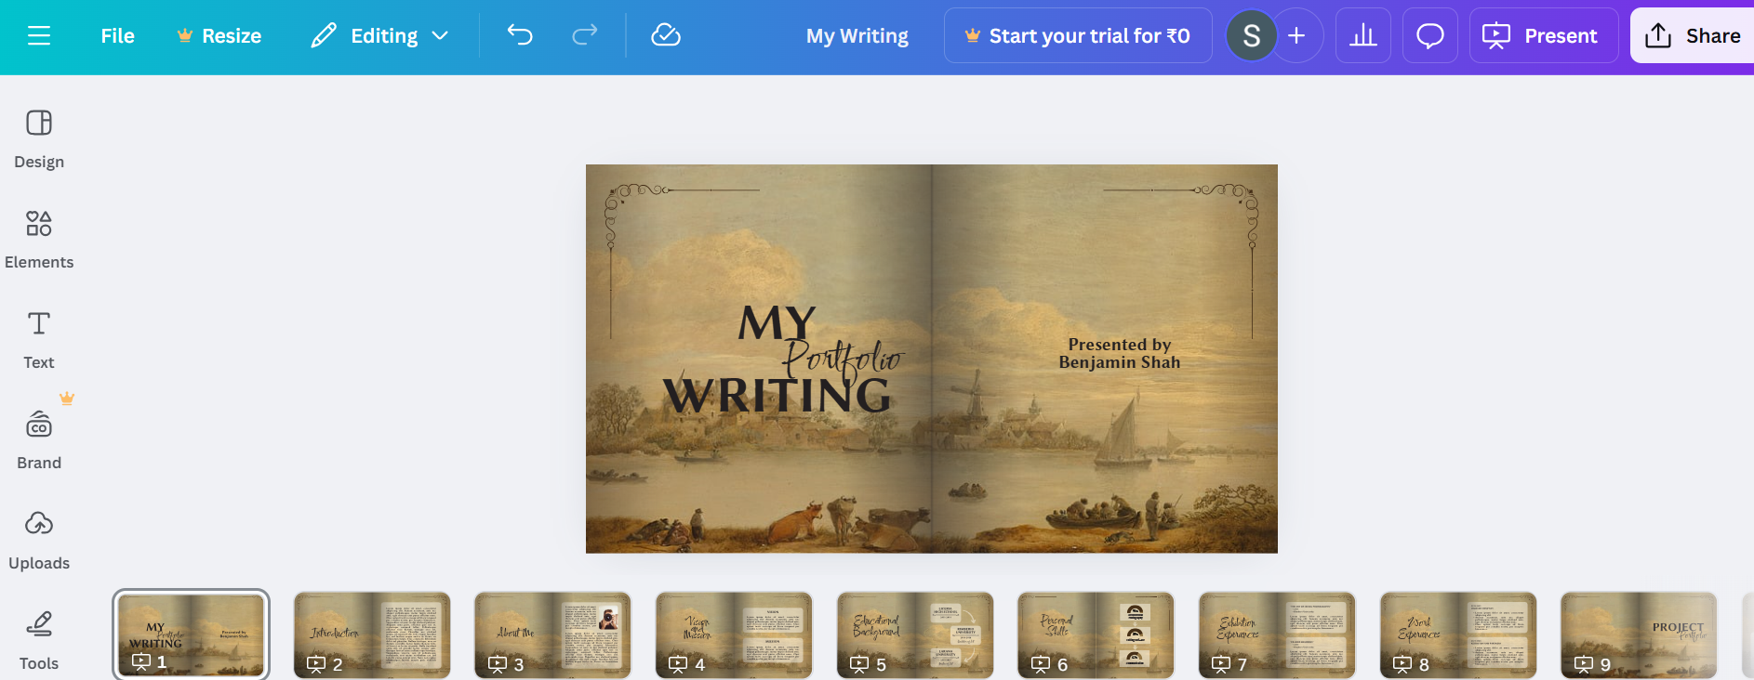Click the Share button
This screenshot has height=680, width=1754.
(1693, 35)
